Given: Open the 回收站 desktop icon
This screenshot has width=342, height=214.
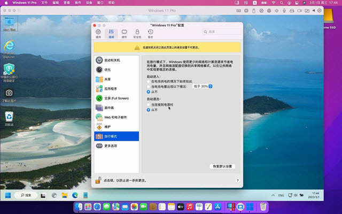Looking at the screenshot, I should 9,119.
